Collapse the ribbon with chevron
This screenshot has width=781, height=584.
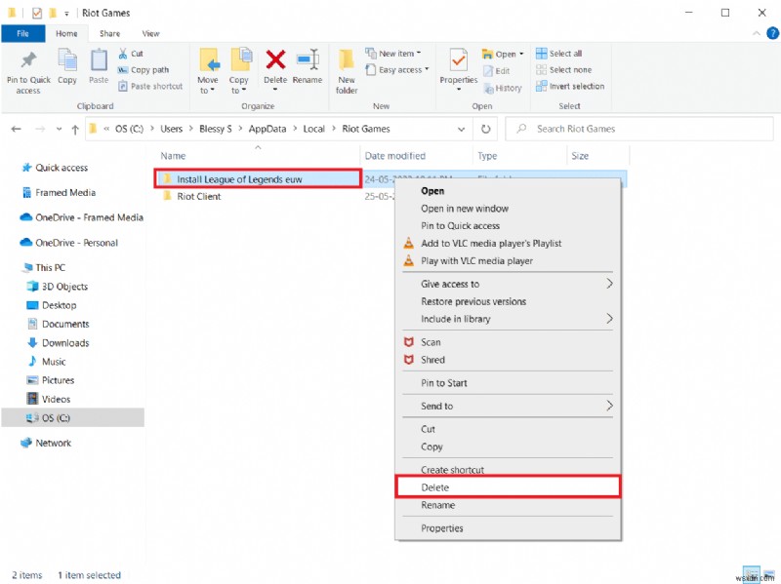[756, 33]
